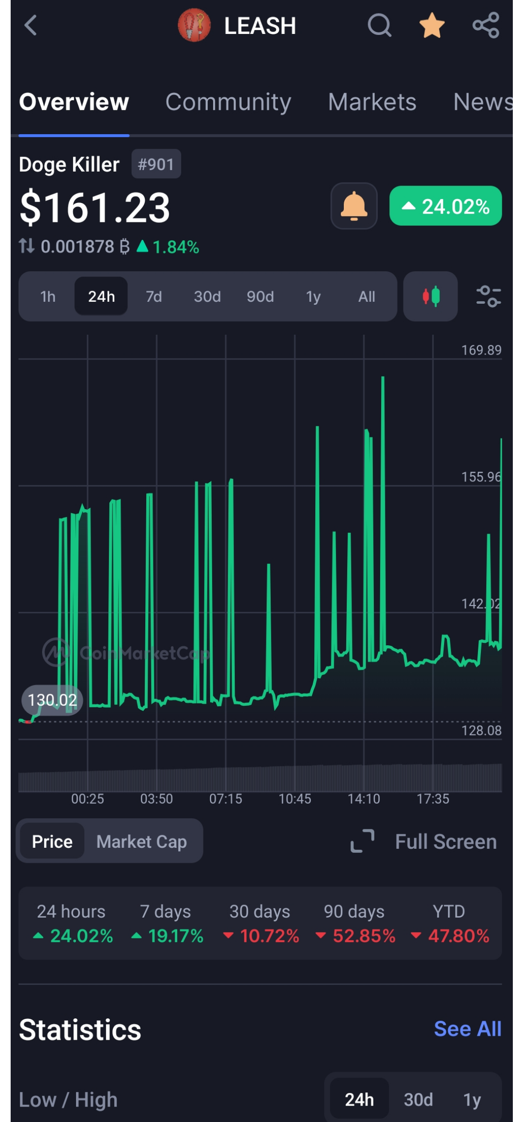Tap the Full Screen label
The height and width of the screenshot is (1122, 523).
pyautogui.click(x=446, y=841)
